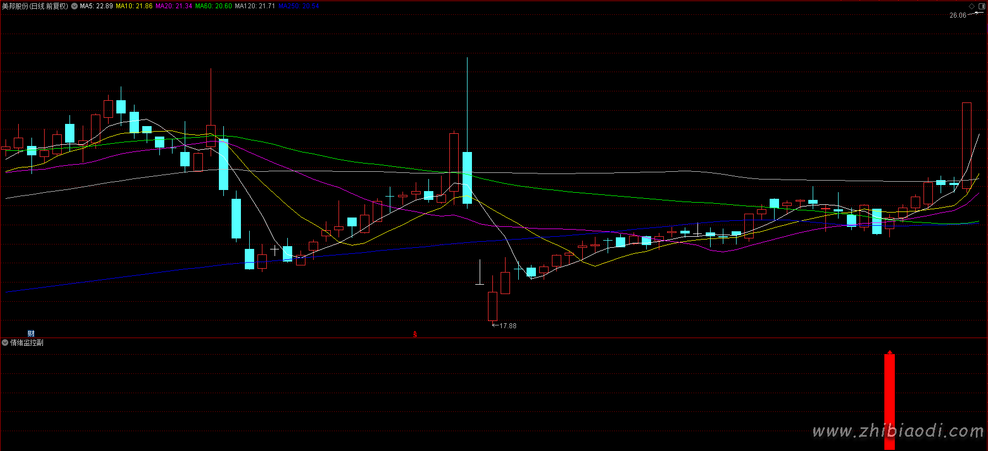The width and height of the screenshot is (988, 451).
Task: Click the red arrow atop the indicator bar
Action: pos(889,352)
